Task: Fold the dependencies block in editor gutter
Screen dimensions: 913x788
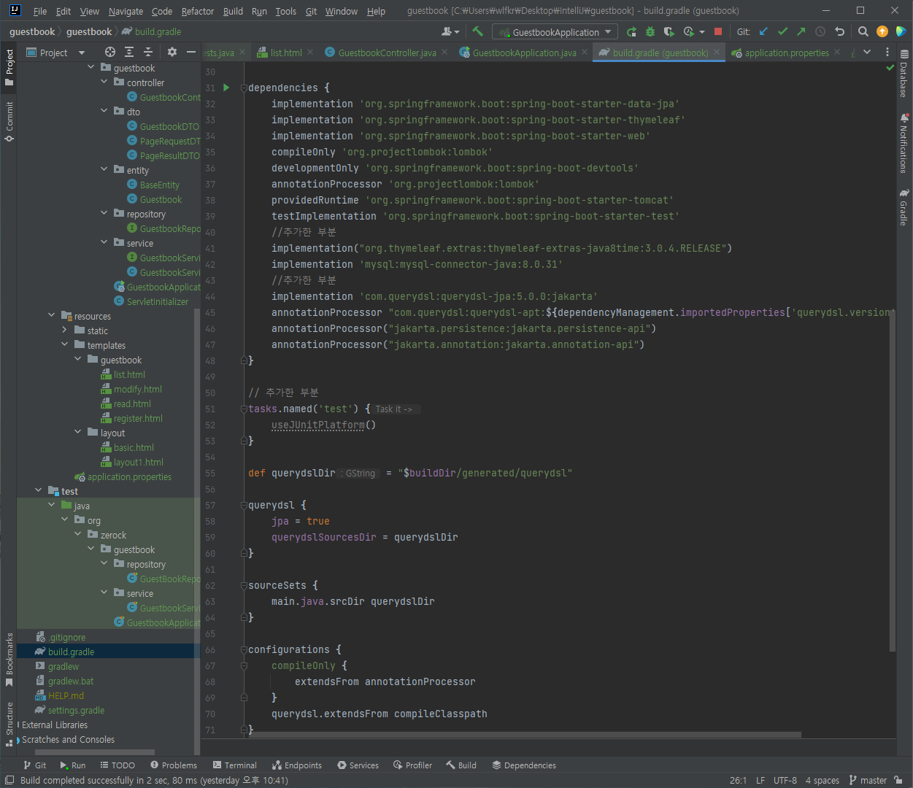Action: (244, 88)
